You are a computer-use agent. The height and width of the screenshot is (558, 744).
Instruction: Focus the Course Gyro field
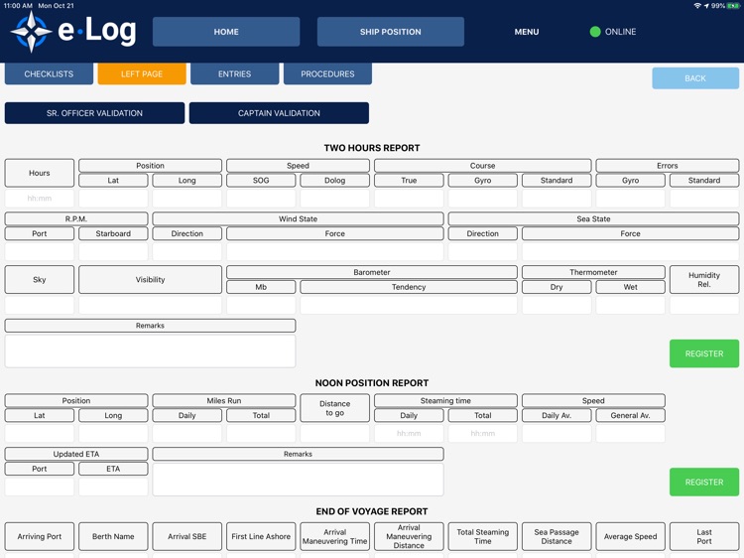482,198
